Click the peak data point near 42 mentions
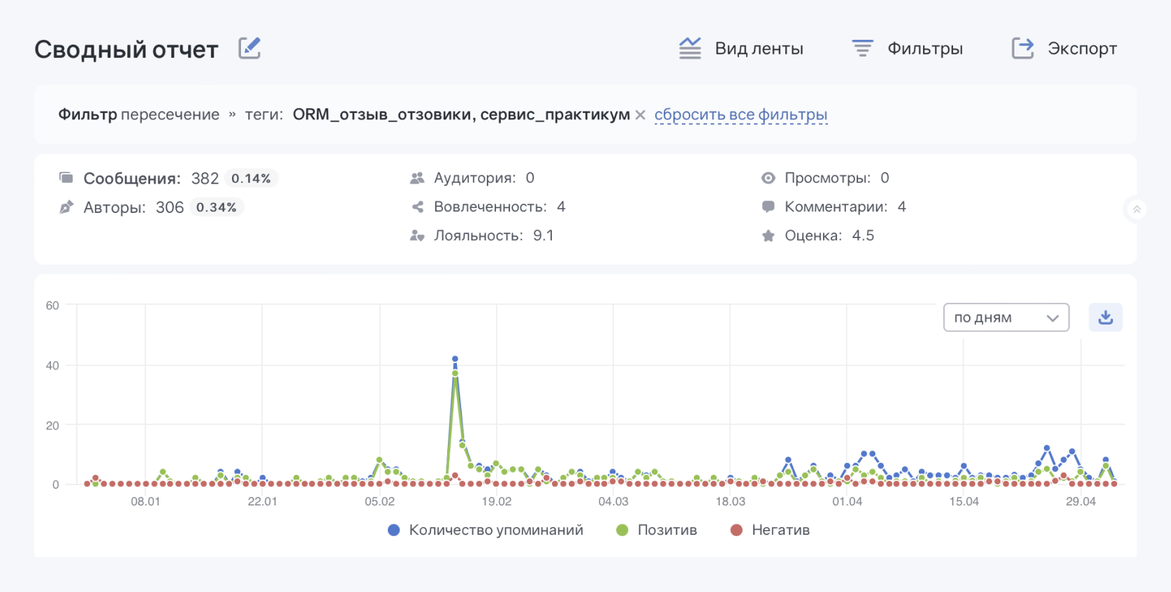1171x592 pixels. point(455,359)
